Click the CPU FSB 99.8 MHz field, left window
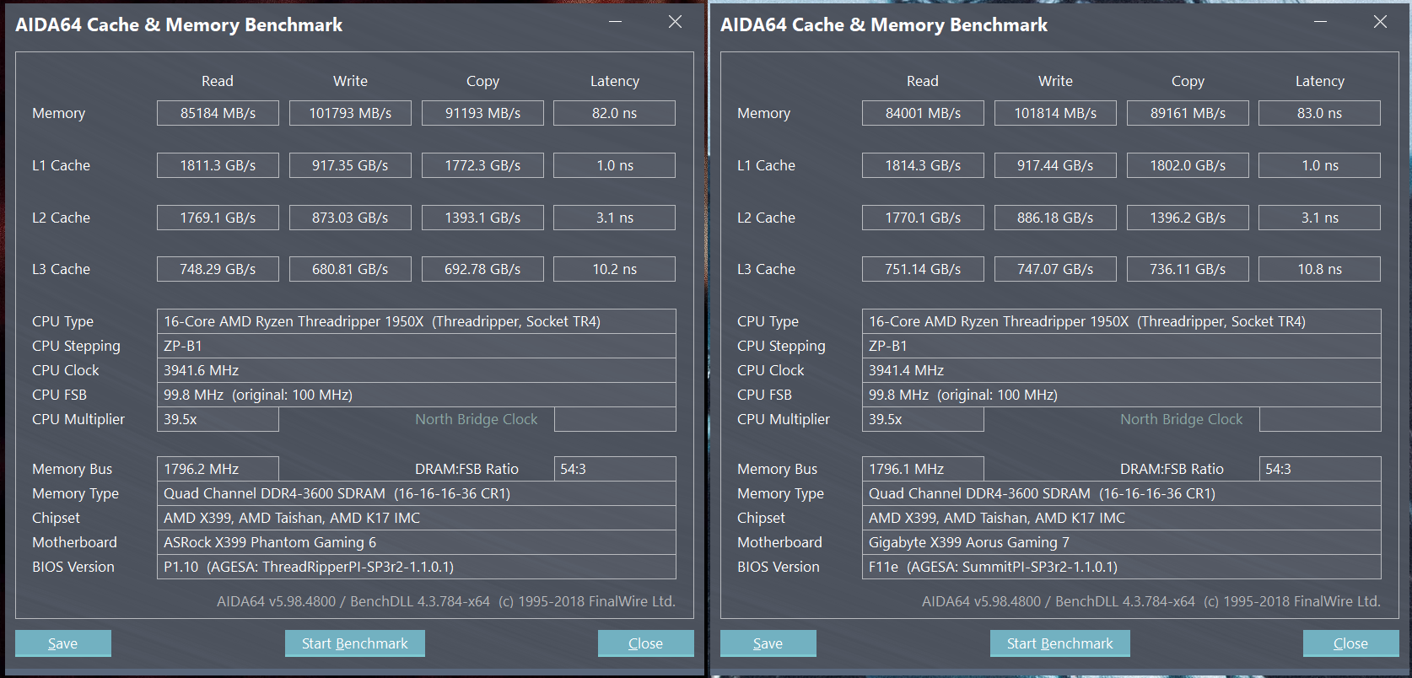This screenshot has height=678, width=1412. coord(417,395)
